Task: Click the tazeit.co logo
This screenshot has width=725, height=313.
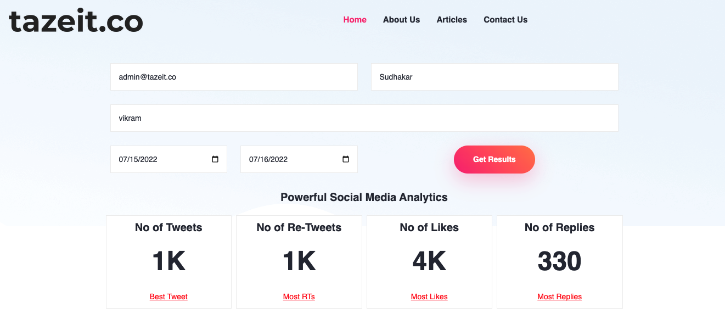Action: pyautogui.click(x=76, y=21)
